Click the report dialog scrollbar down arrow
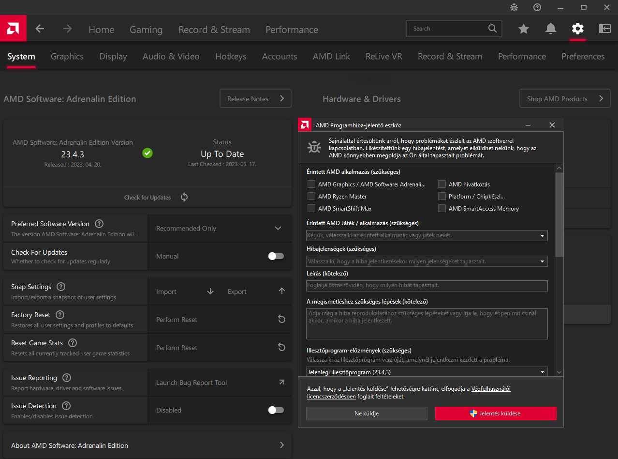Screen dimensions: 618x459 [559, 372]
